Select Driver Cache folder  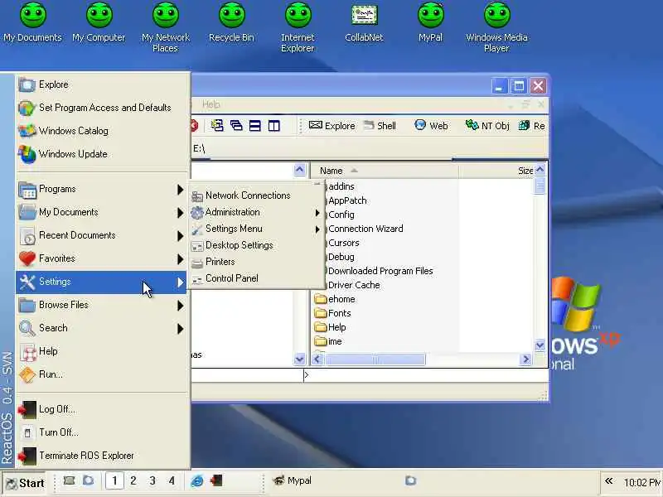pos(354,285)
